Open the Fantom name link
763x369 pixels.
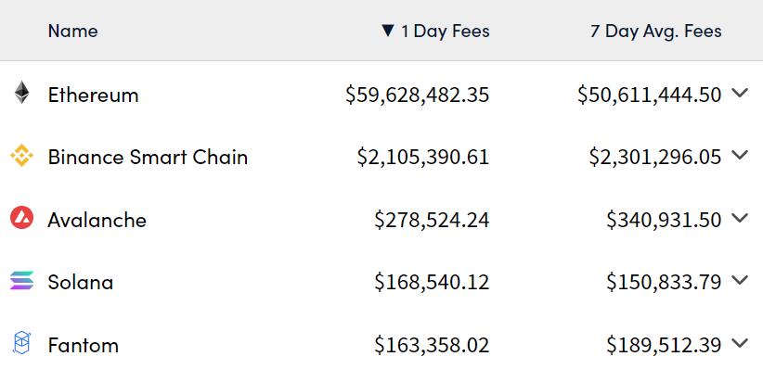[x=84, y=345]
